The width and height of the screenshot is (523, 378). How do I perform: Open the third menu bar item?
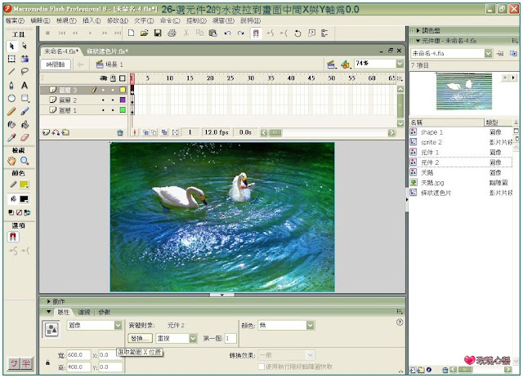tap(66, 20)
